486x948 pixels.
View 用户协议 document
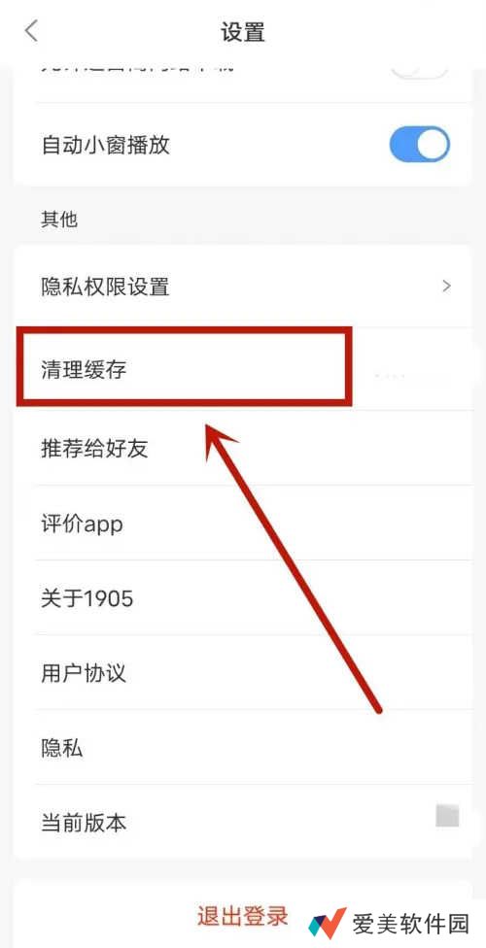[x=242, y=673]
